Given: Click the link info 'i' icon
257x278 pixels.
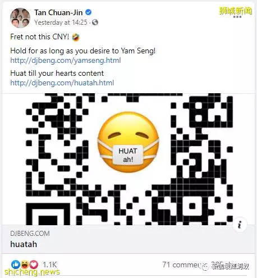Looking at the screenshot, I should pyautogui.click(x=240, y=225).
